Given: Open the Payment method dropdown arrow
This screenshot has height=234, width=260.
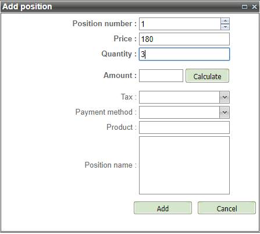Looking at the screenshot, I should coord(225,112).
